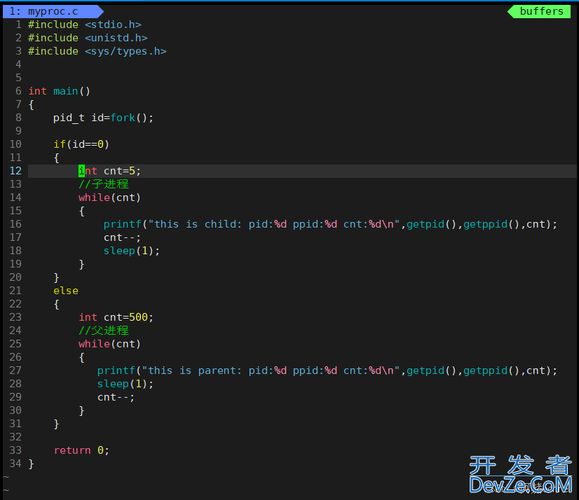Click the while(cnt) on line 25
Screen dimensions: 579x500
point(109,344)
